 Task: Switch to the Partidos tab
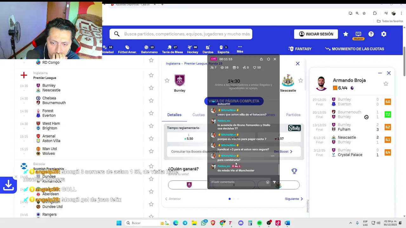point(293,115)
